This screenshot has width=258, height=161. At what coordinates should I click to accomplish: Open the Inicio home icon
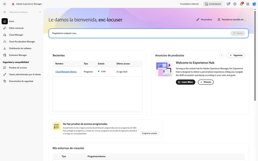(4, 21)
